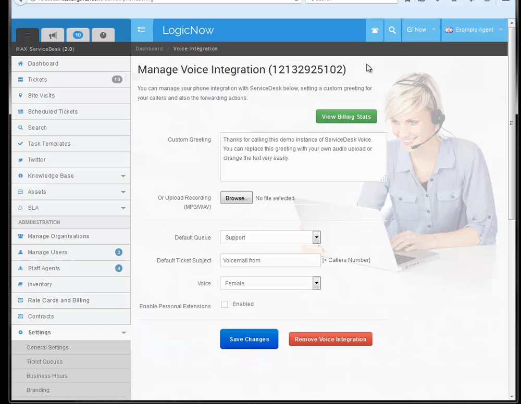Click the Manage Users badge 3

tap(119, 253)
